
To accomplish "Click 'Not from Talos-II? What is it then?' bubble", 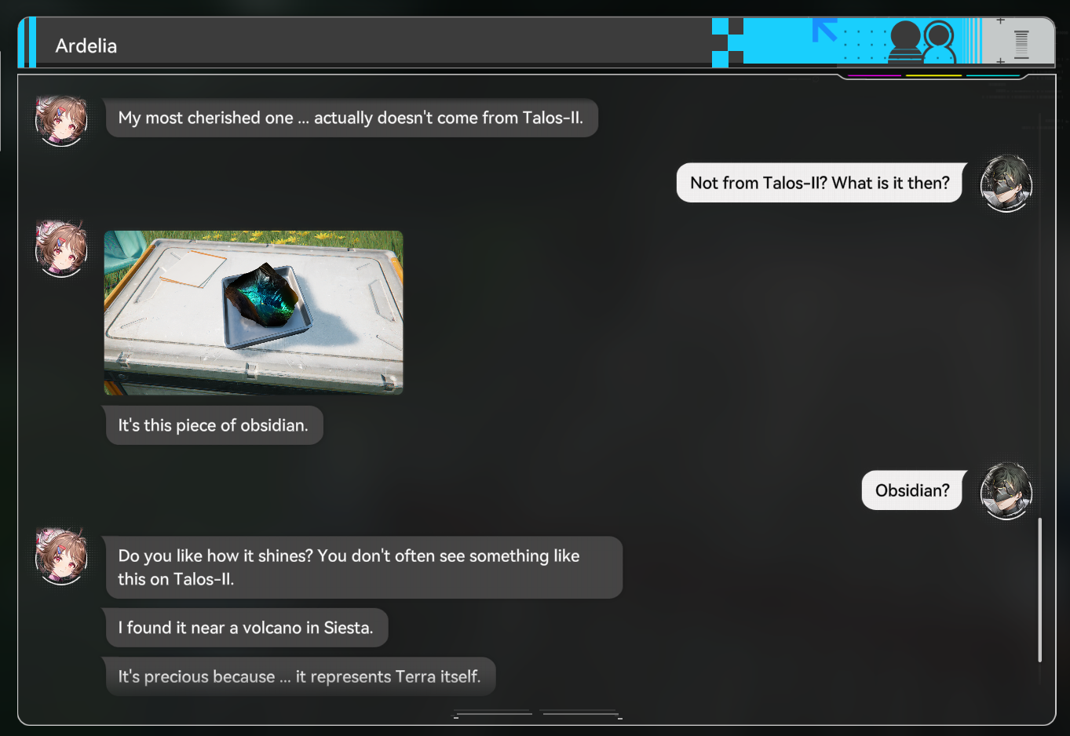I will [820, 183].
